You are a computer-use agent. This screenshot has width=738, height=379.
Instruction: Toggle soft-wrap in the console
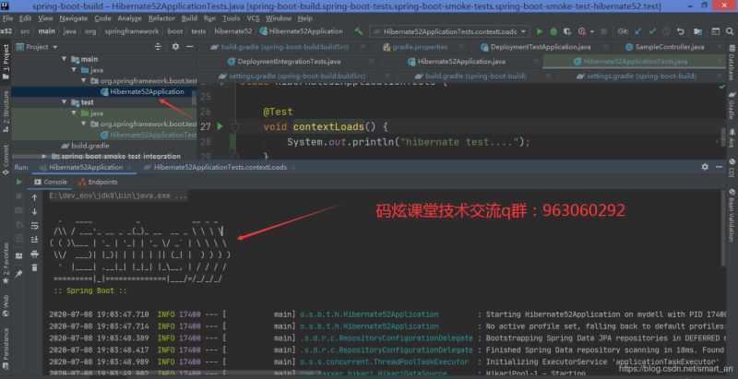click(x=34, y=226)
